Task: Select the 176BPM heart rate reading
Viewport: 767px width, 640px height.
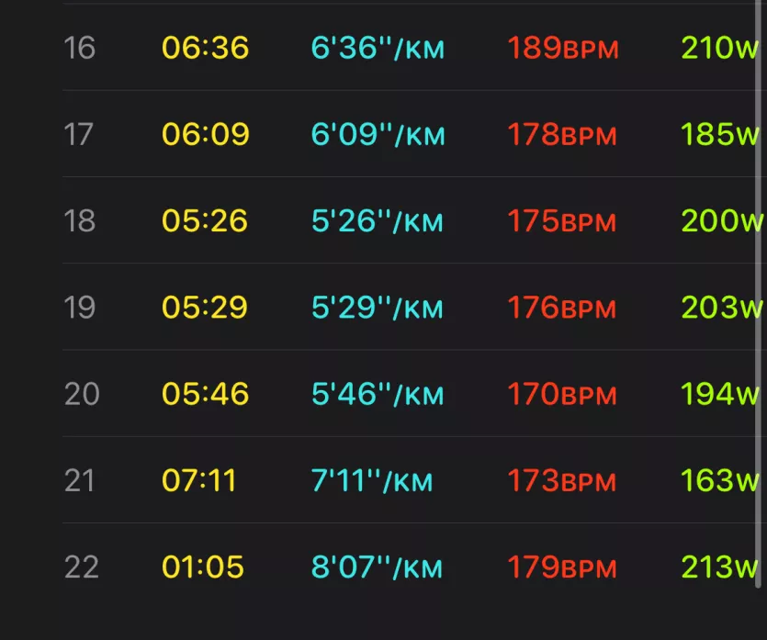Action: [x=562, y=308]
